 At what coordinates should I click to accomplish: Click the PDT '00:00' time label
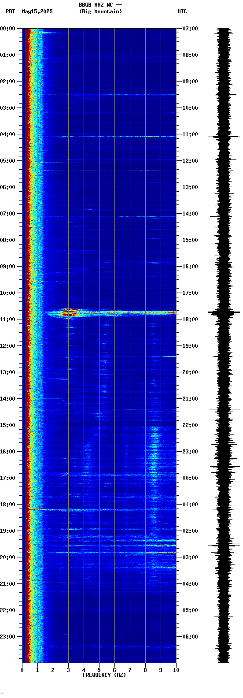click(7, 29)
